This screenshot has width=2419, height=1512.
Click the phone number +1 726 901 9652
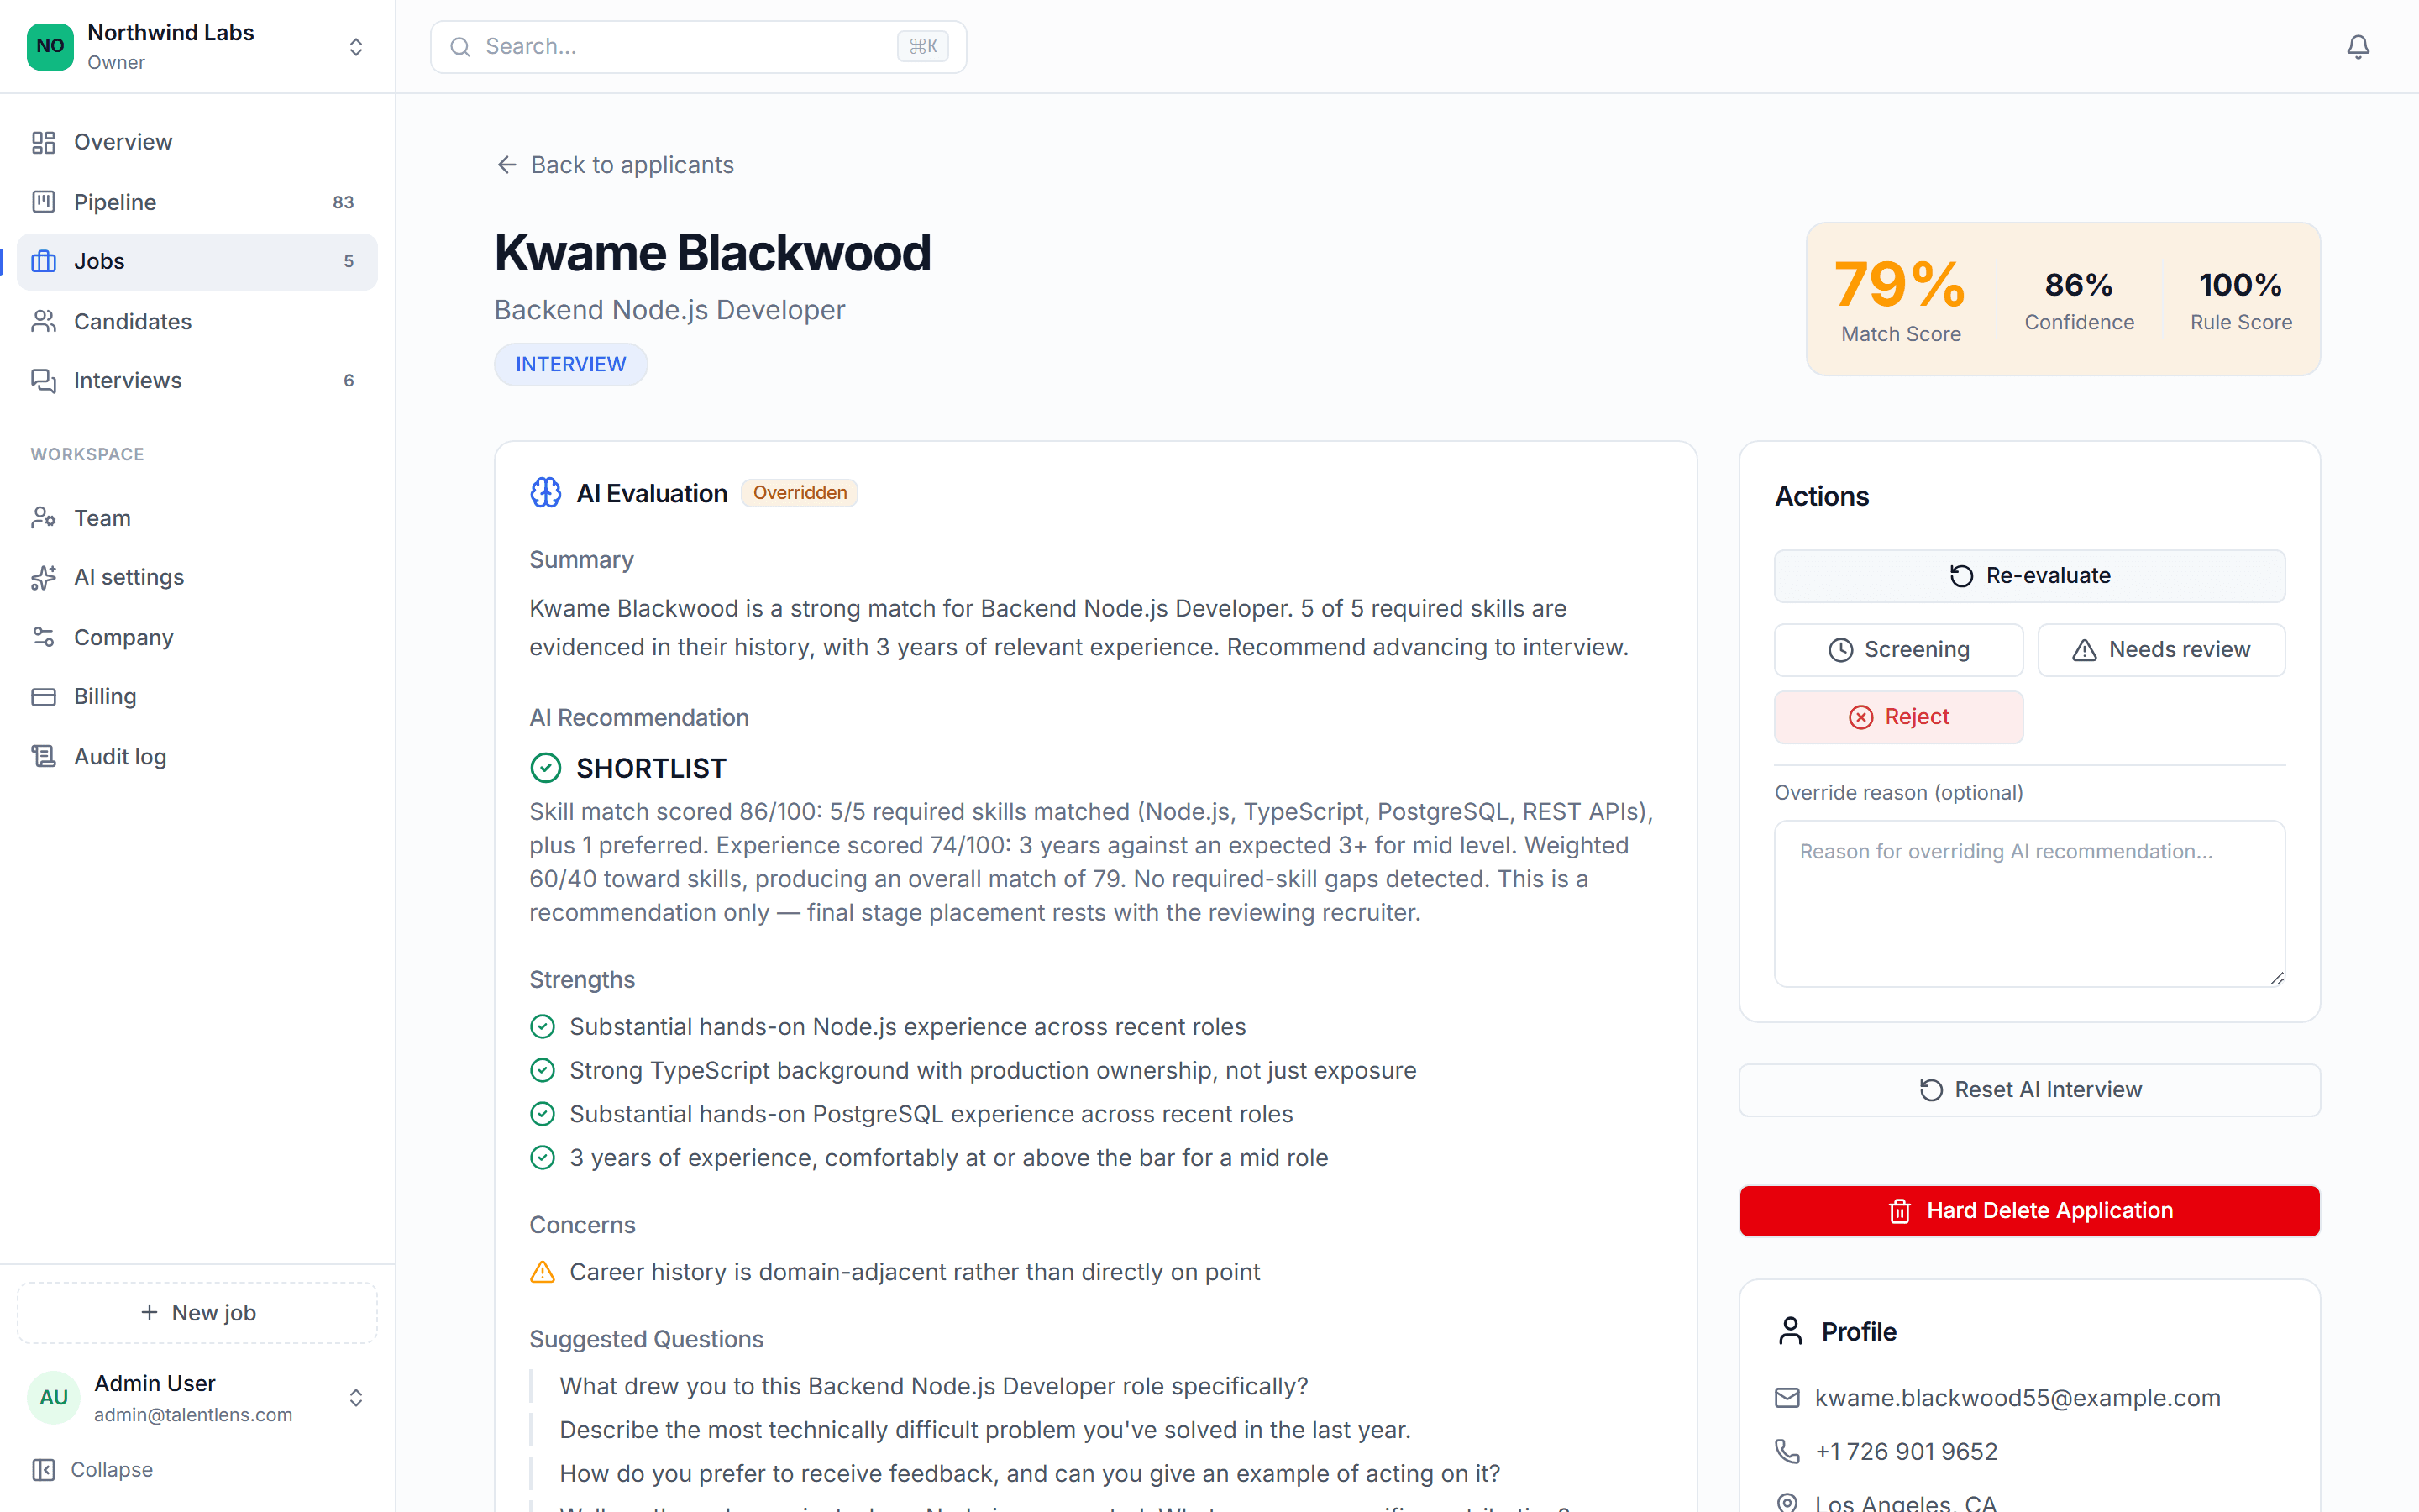click(1906, 1451)
